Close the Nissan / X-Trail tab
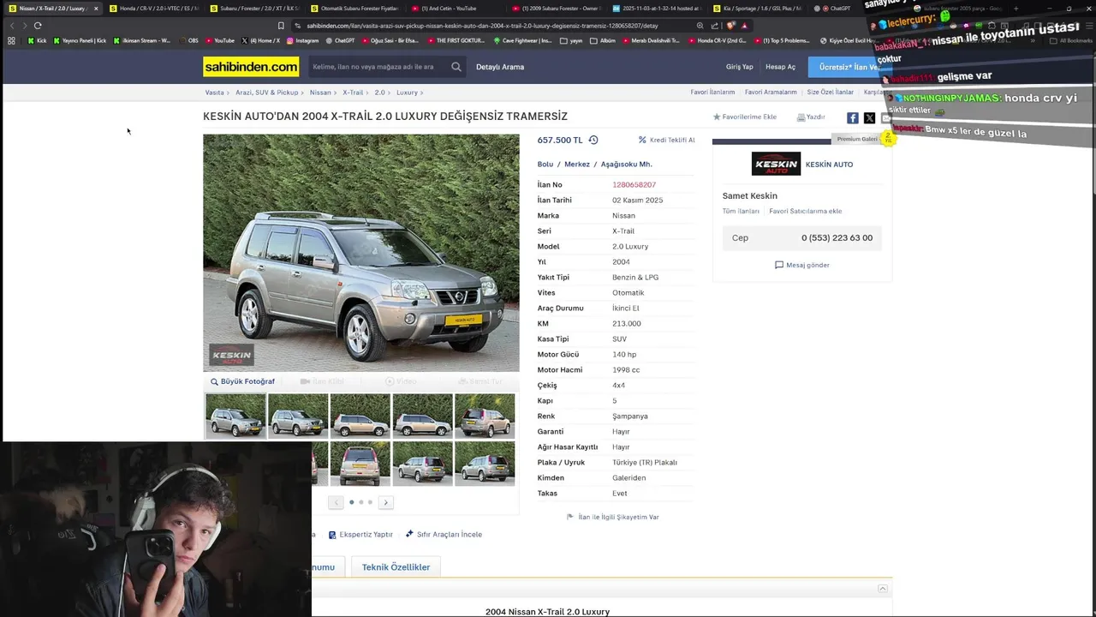 click(x=96, y=9)
